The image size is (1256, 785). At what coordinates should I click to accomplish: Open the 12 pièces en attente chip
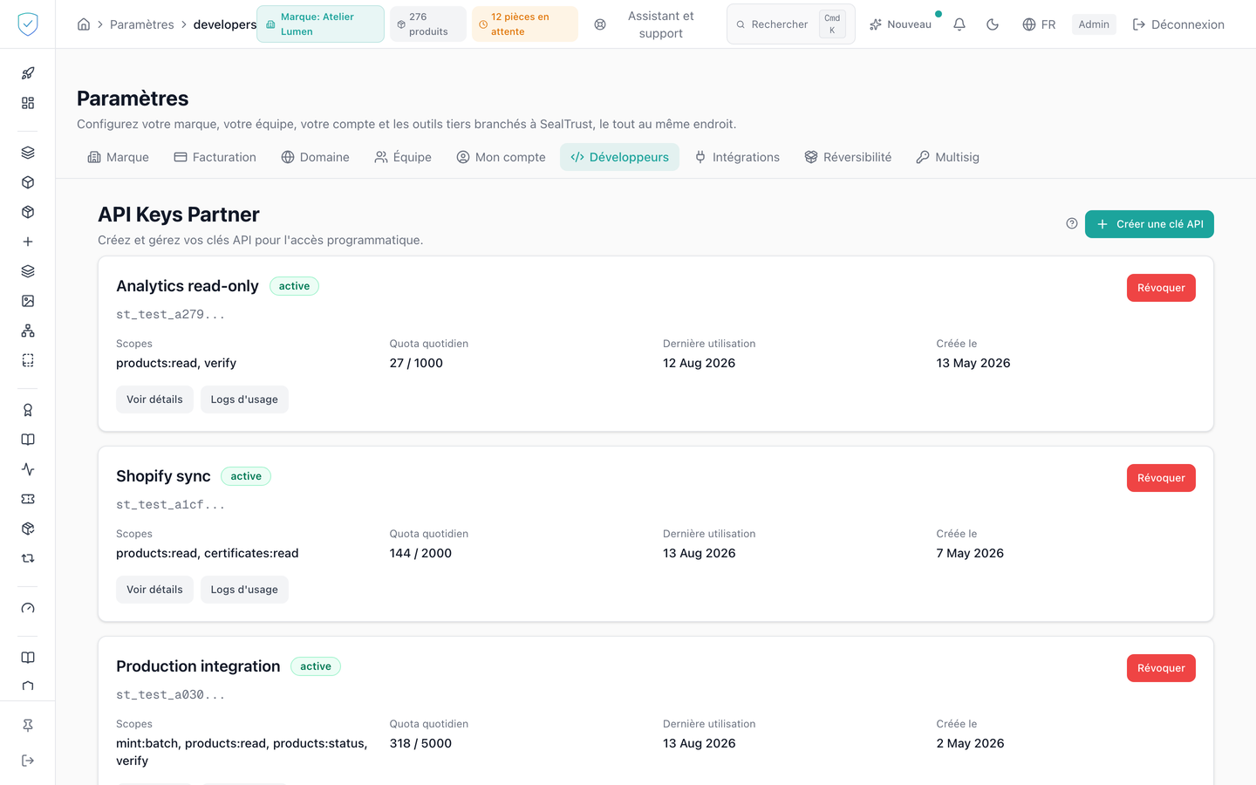pyautogui.click(x=525, y=24)
